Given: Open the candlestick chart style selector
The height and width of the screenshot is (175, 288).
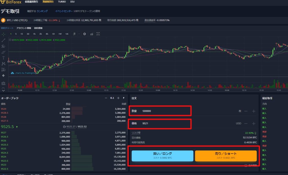Looking at the screenshot, I should point(74,34).
